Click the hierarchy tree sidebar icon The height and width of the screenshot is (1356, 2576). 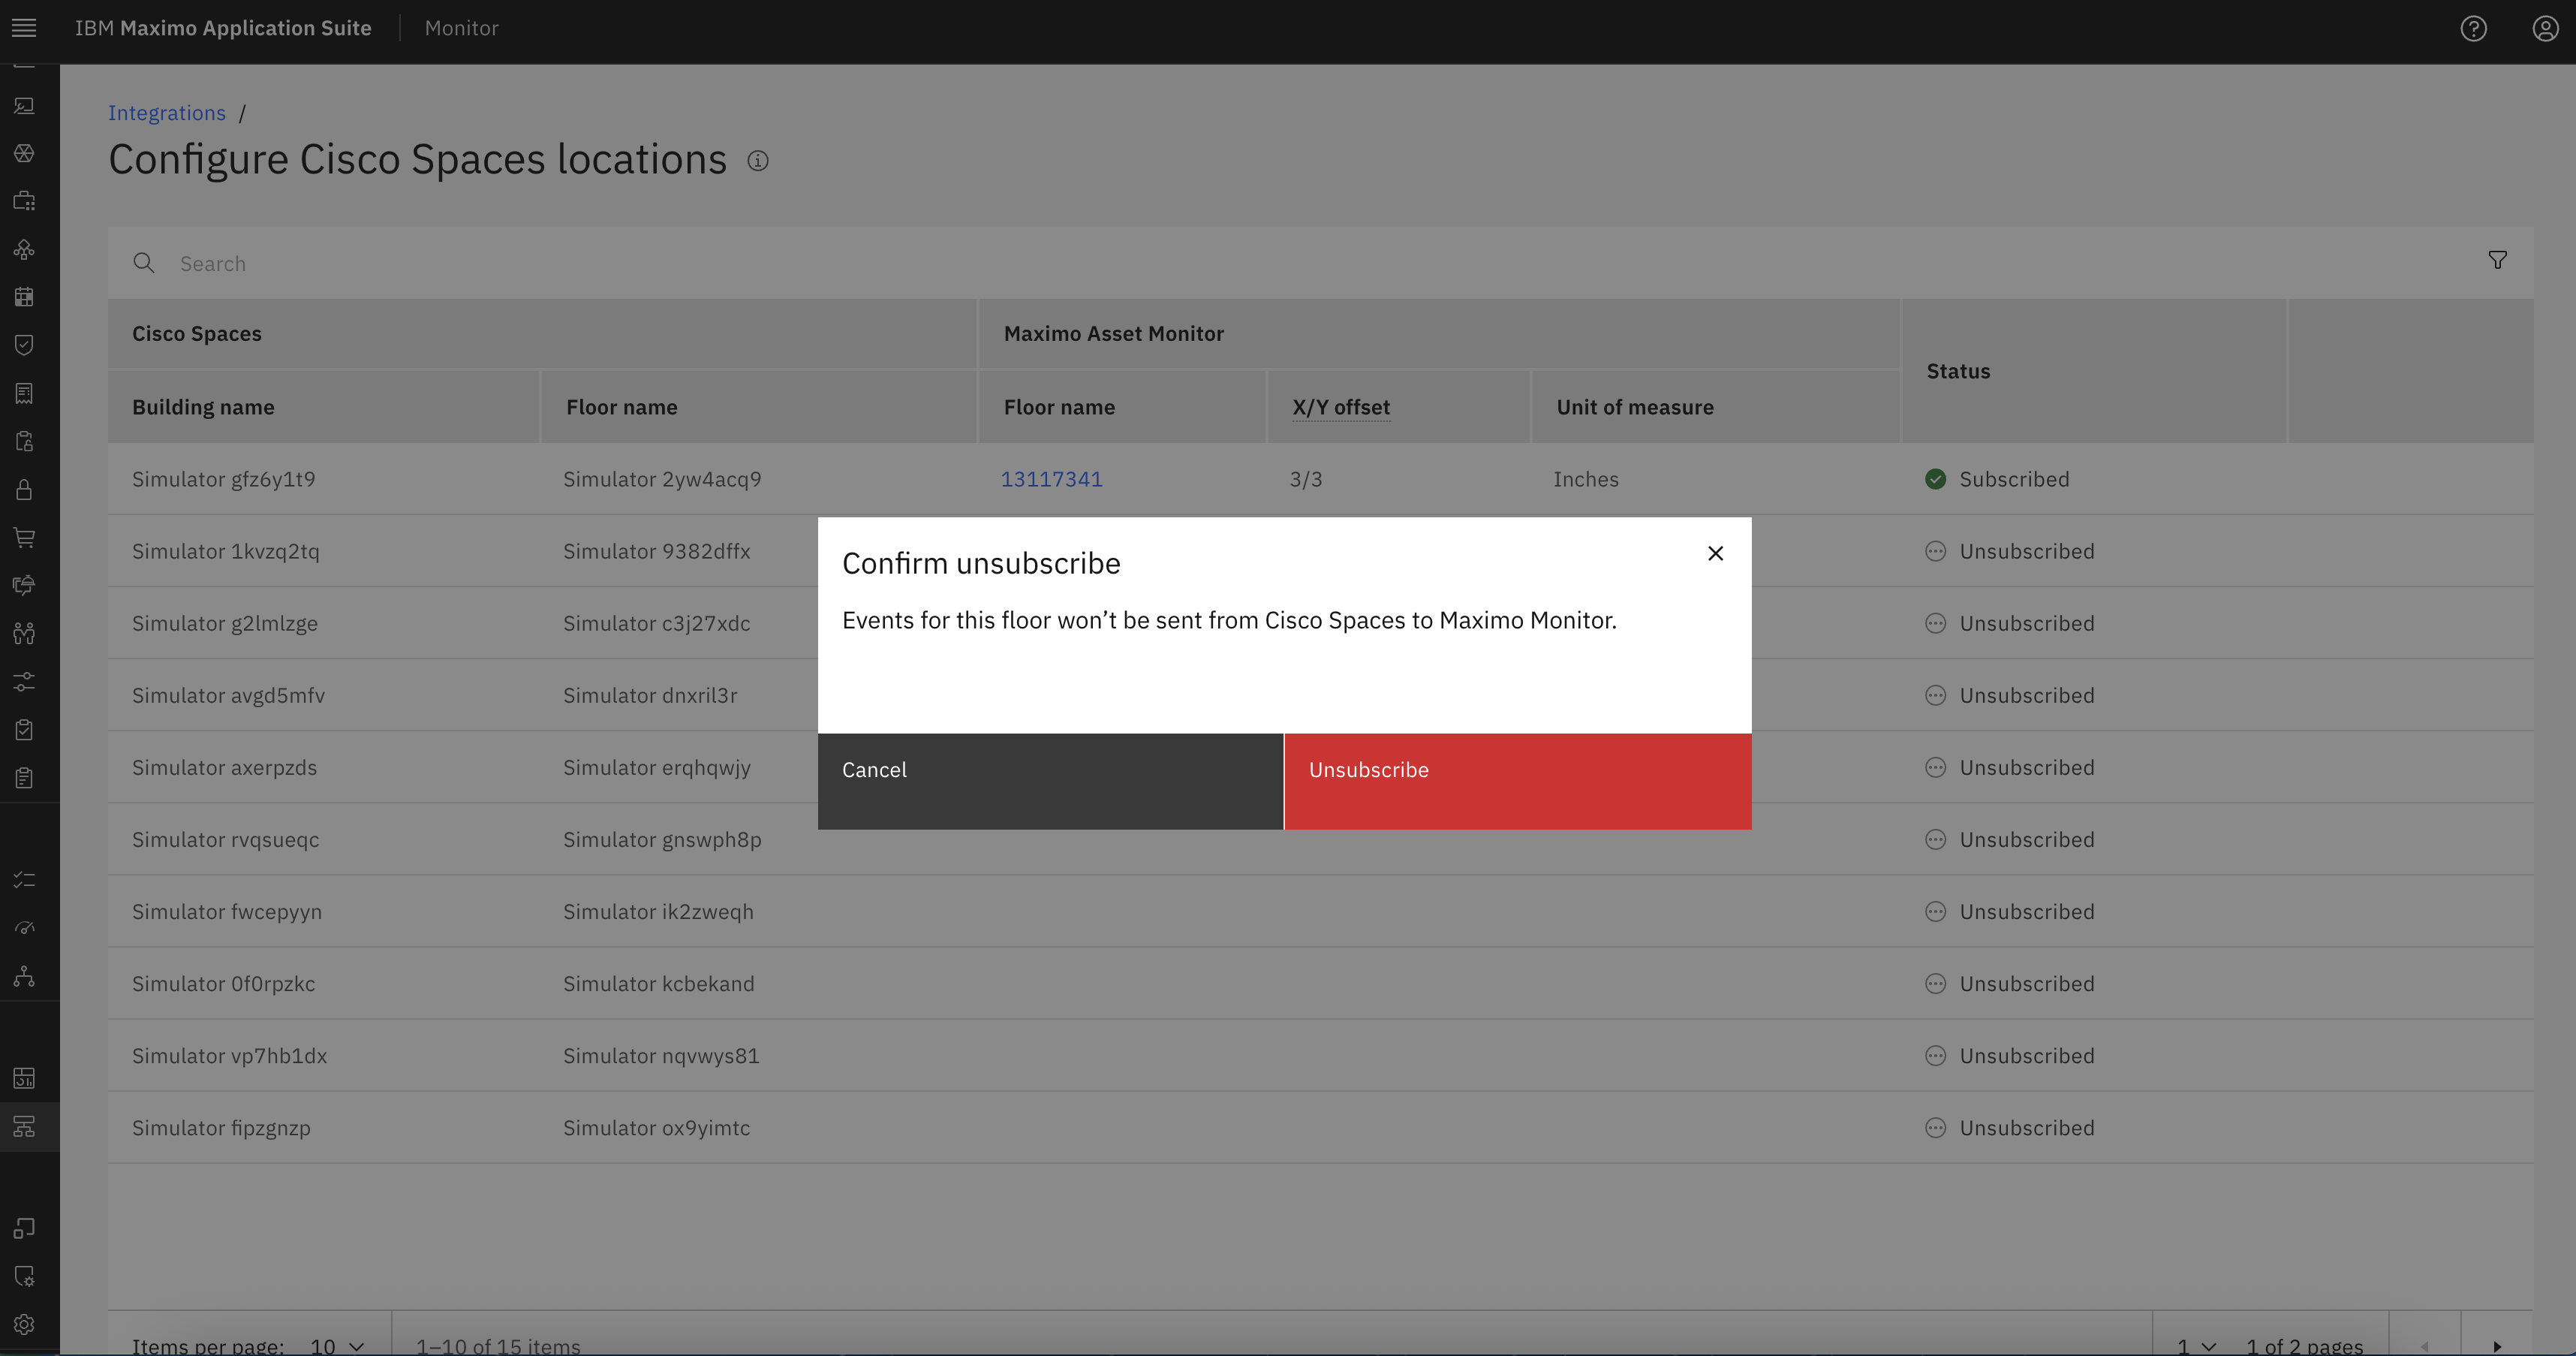coord(24,976)
